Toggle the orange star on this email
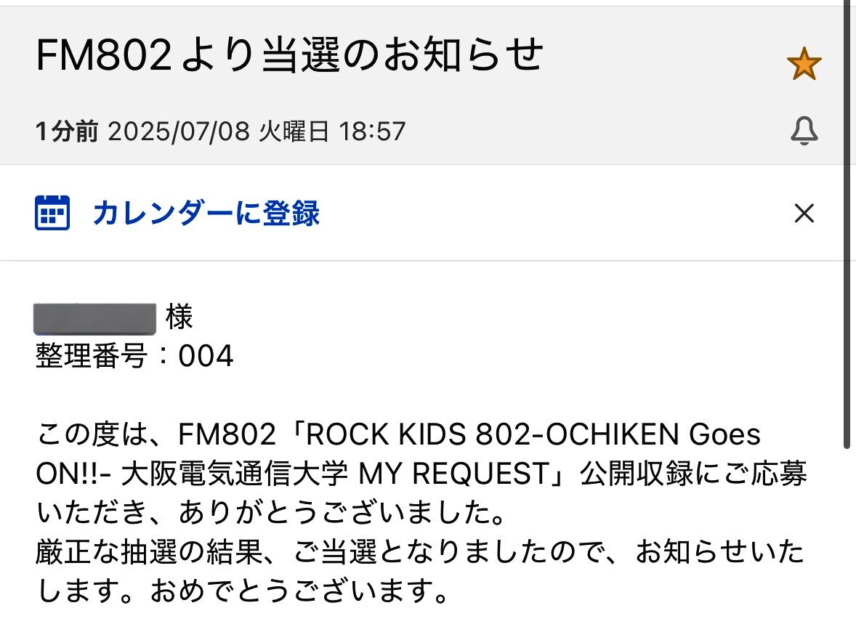The width and height of the screenshot is (856, 632). click(804, 64)
